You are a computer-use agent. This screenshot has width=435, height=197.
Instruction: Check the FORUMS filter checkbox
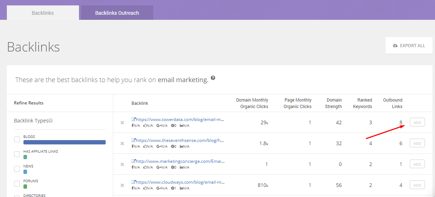pos(17,184)
